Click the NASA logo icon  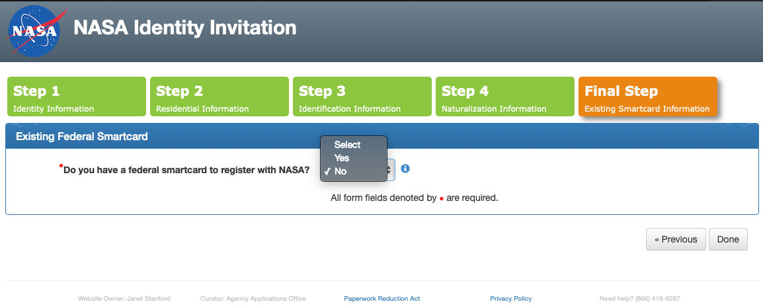(34, 30)
